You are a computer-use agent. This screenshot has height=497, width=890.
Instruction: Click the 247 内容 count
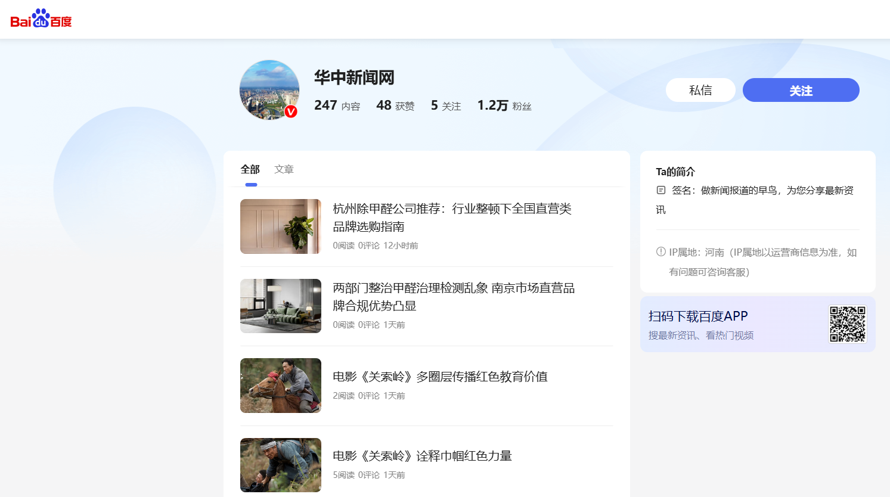(x=337, y=105)
